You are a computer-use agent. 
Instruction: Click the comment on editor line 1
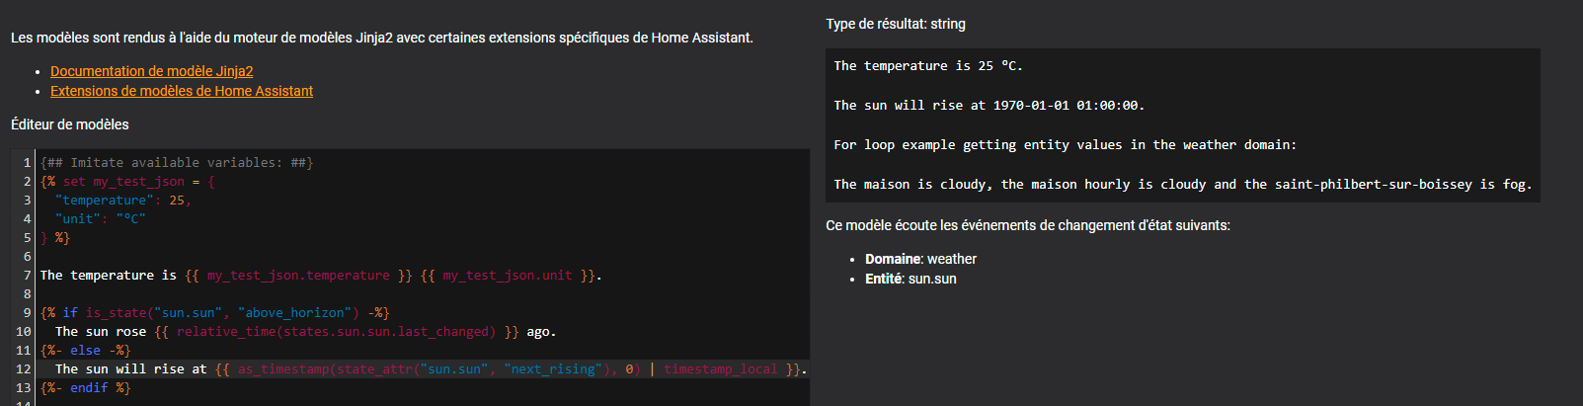pos(177,163)
